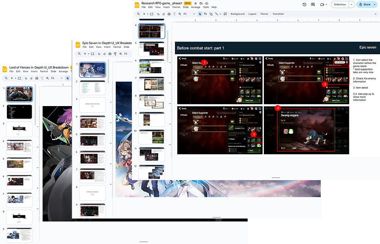Viewport: 380px width, 244px height.
Task: Open the Insert menu in Epic Seven window
Action: pyautogui.click(x=107, y=47)
